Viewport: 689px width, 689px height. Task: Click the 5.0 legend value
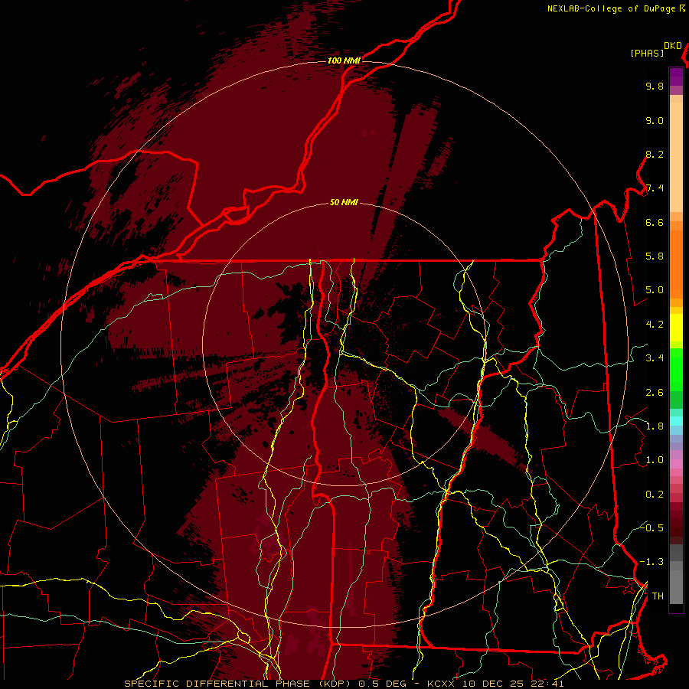(x=655, y=290)
